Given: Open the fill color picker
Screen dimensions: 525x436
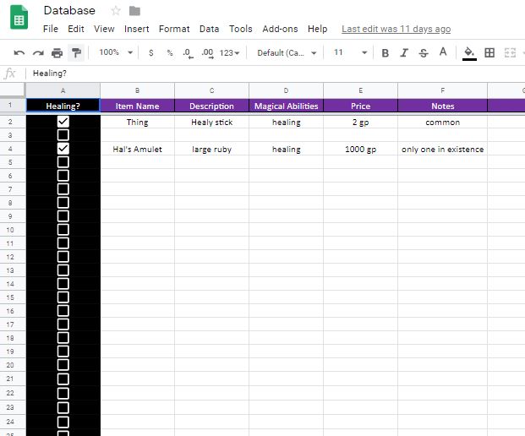Looking at the screenshot, I should [469, 52].
